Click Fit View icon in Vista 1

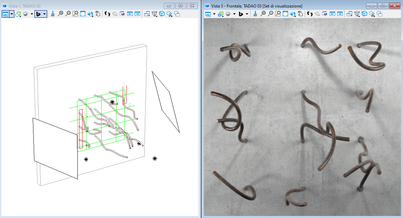coord(83,14)
